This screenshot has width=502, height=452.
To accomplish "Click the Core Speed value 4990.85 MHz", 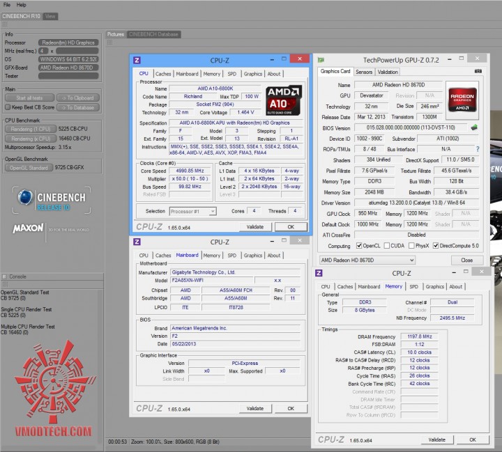I will [190, 171].
